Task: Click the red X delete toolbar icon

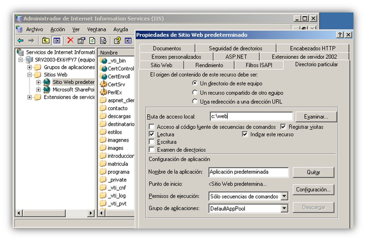Action: tap(70, 40)
